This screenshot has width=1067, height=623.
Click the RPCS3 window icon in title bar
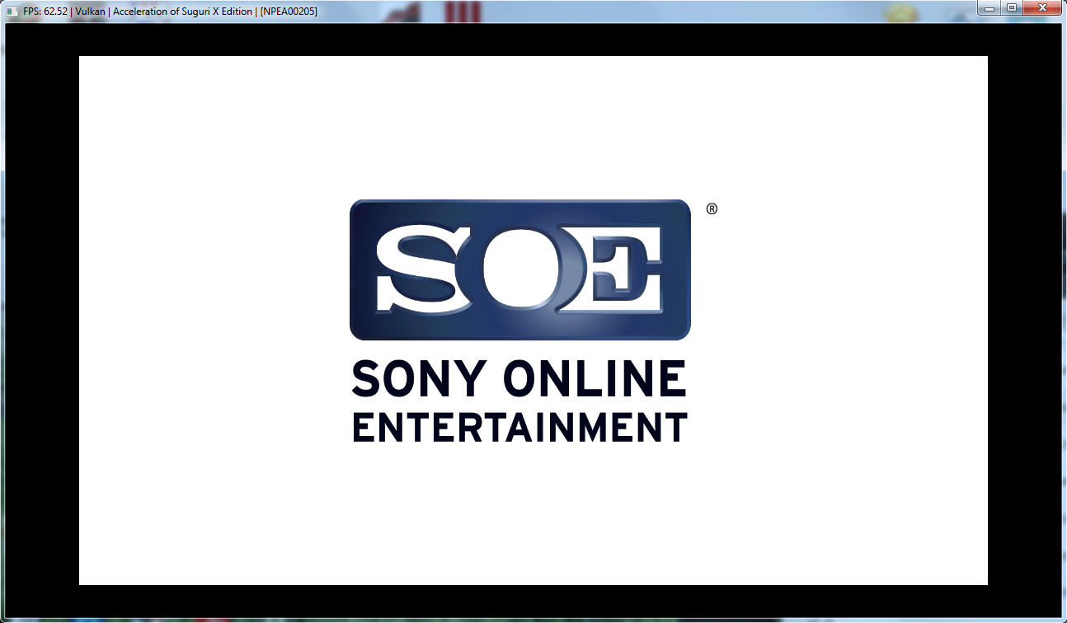(12, 12)
